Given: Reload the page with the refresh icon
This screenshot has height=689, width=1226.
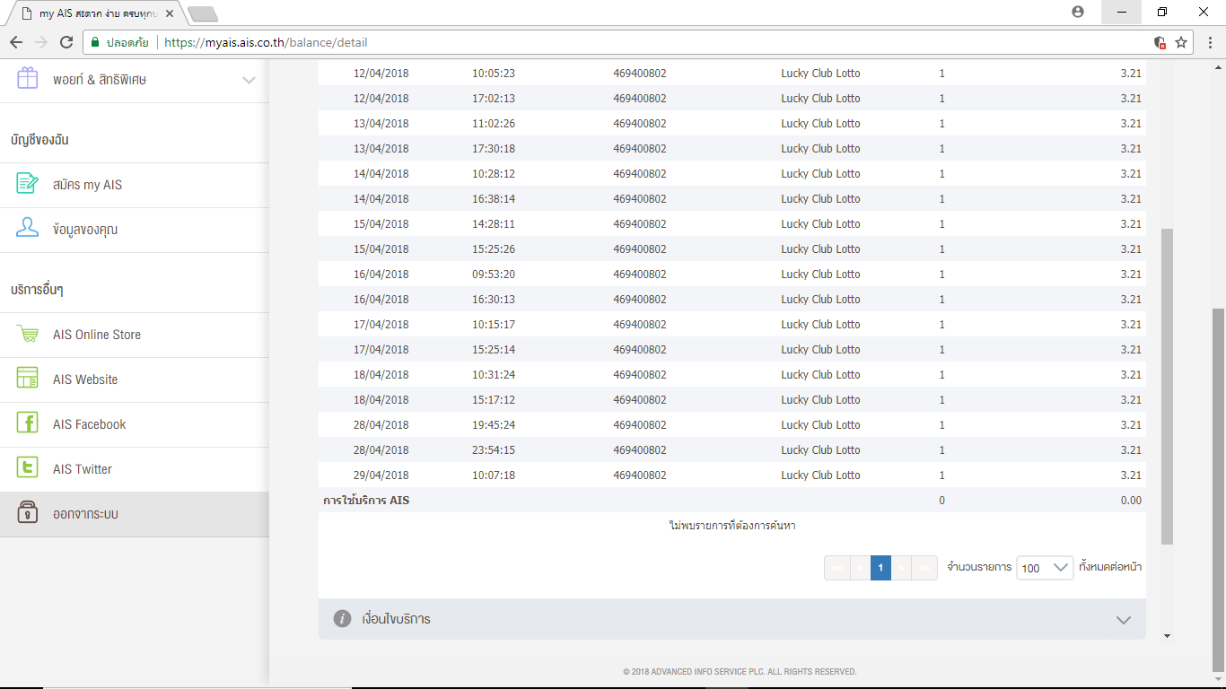Looking at the screenshot, I should coord(66,42).
